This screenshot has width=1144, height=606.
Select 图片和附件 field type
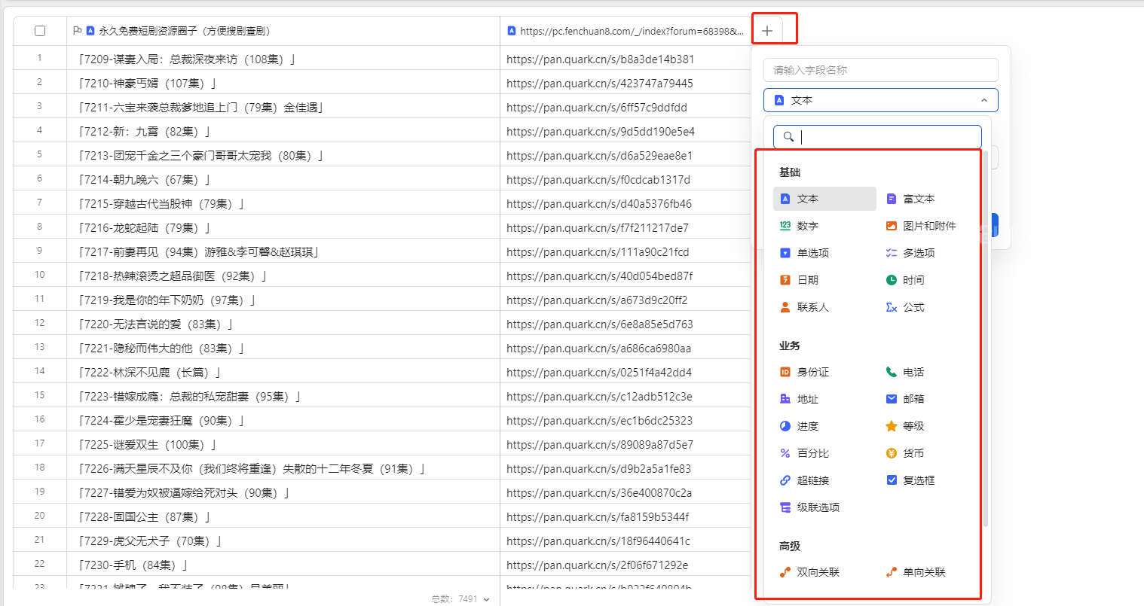tap(921, 226)
